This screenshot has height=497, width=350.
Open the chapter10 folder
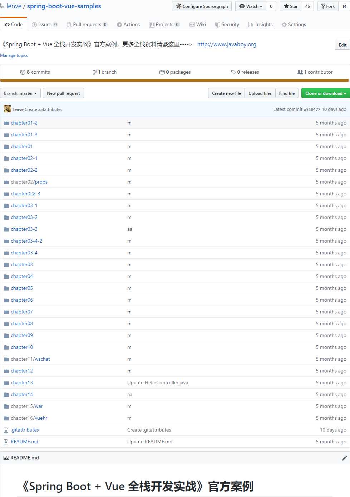point(22,347)
